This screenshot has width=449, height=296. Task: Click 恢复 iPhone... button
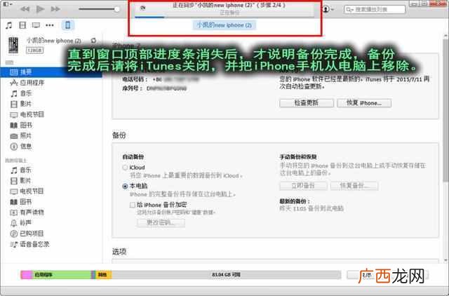point(364,103)
